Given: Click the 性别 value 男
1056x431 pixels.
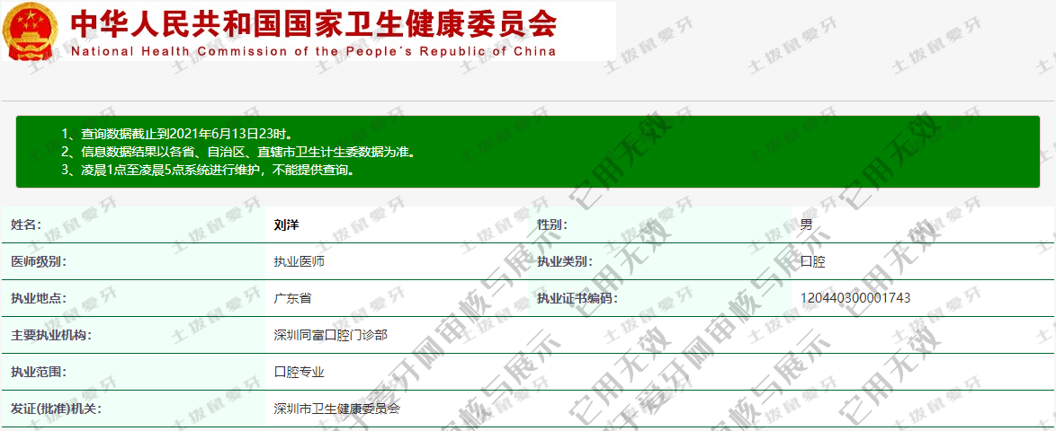Looking at the screenshot, I should point(806,225).
